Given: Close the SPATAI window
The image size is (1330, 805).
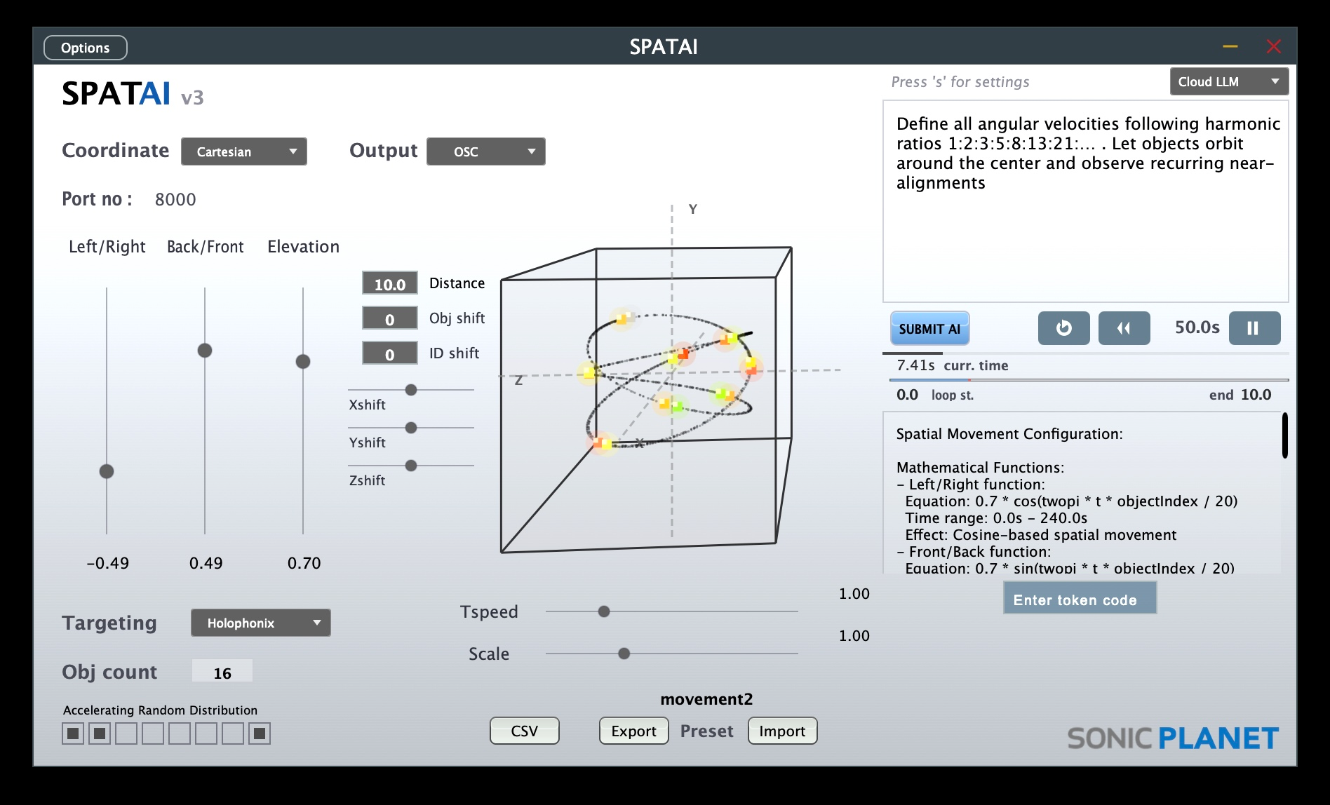Looking at the screenshot, I should coord(1274,47).
